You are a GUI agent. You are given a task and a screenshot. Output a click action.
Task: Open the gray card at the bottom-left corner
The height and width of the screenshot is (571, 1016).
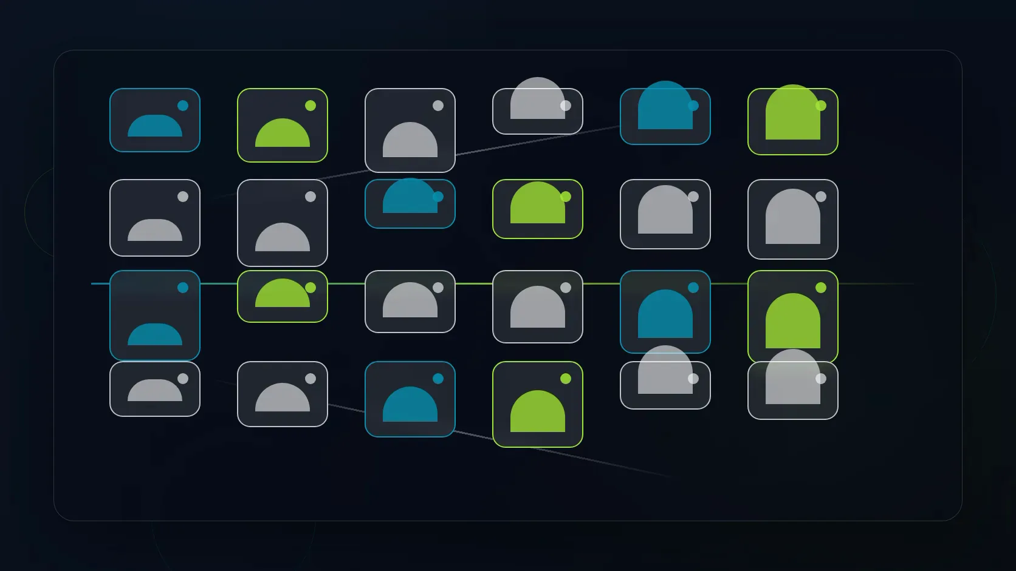point(155,389)
